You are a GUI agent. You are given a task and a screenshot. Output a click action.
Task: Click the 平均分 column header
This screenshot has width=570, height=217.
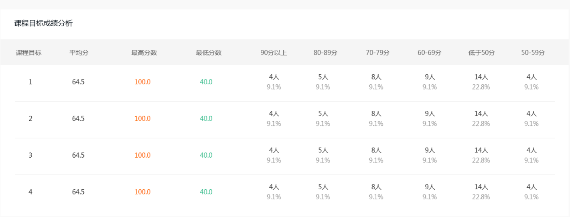pos(79,53)
